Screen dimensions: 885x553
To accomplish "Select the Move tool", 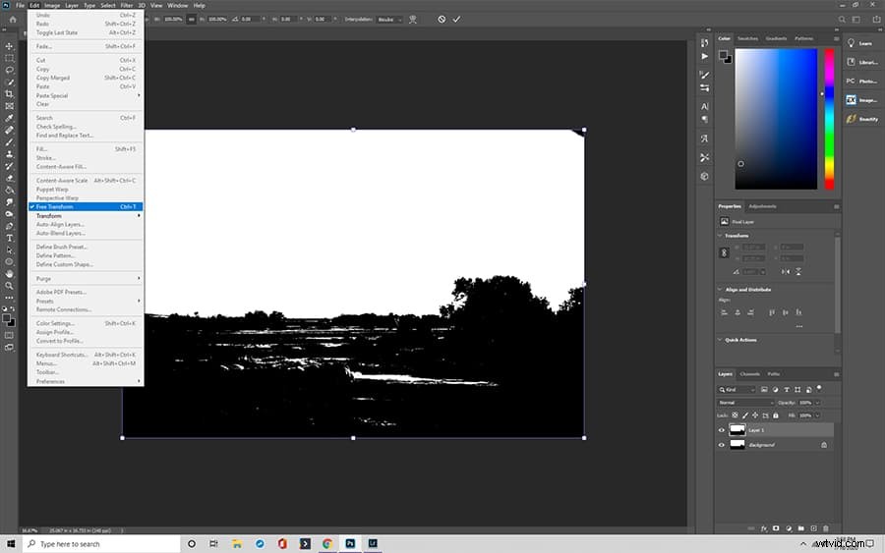I will pyautogui.click(x=9, y=46).
